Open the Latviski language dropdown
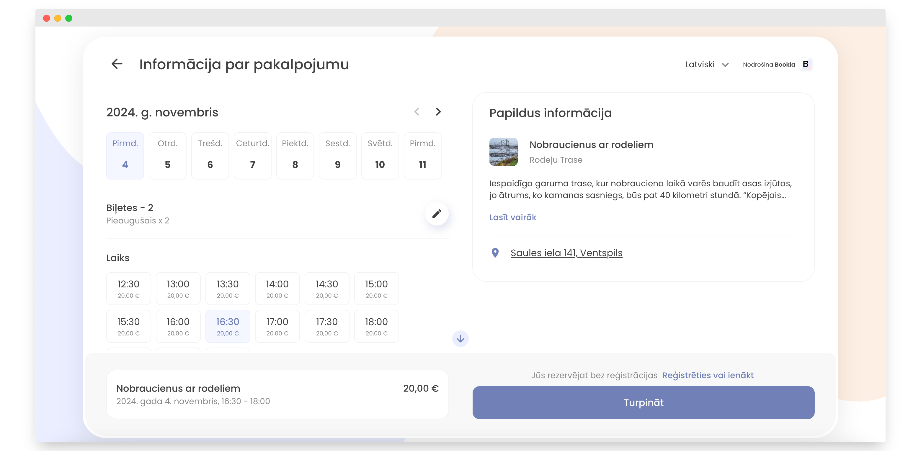 (x=706, y=64)
